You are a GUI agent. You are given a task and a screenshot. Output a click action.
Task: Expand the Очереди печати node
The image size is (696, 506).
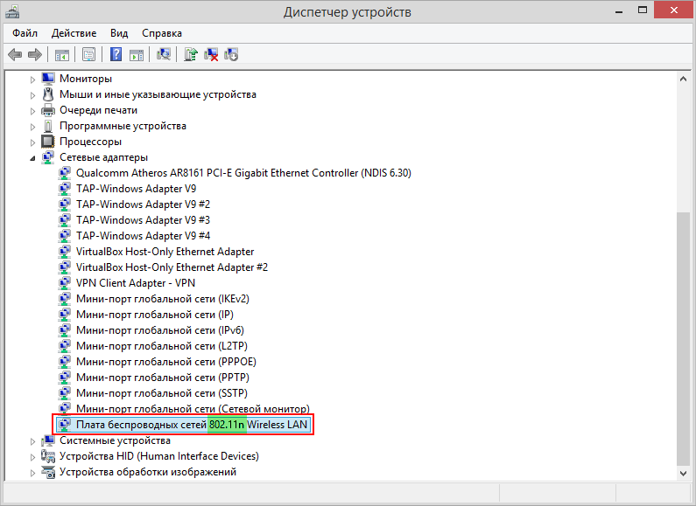click(x=32, y=111)
